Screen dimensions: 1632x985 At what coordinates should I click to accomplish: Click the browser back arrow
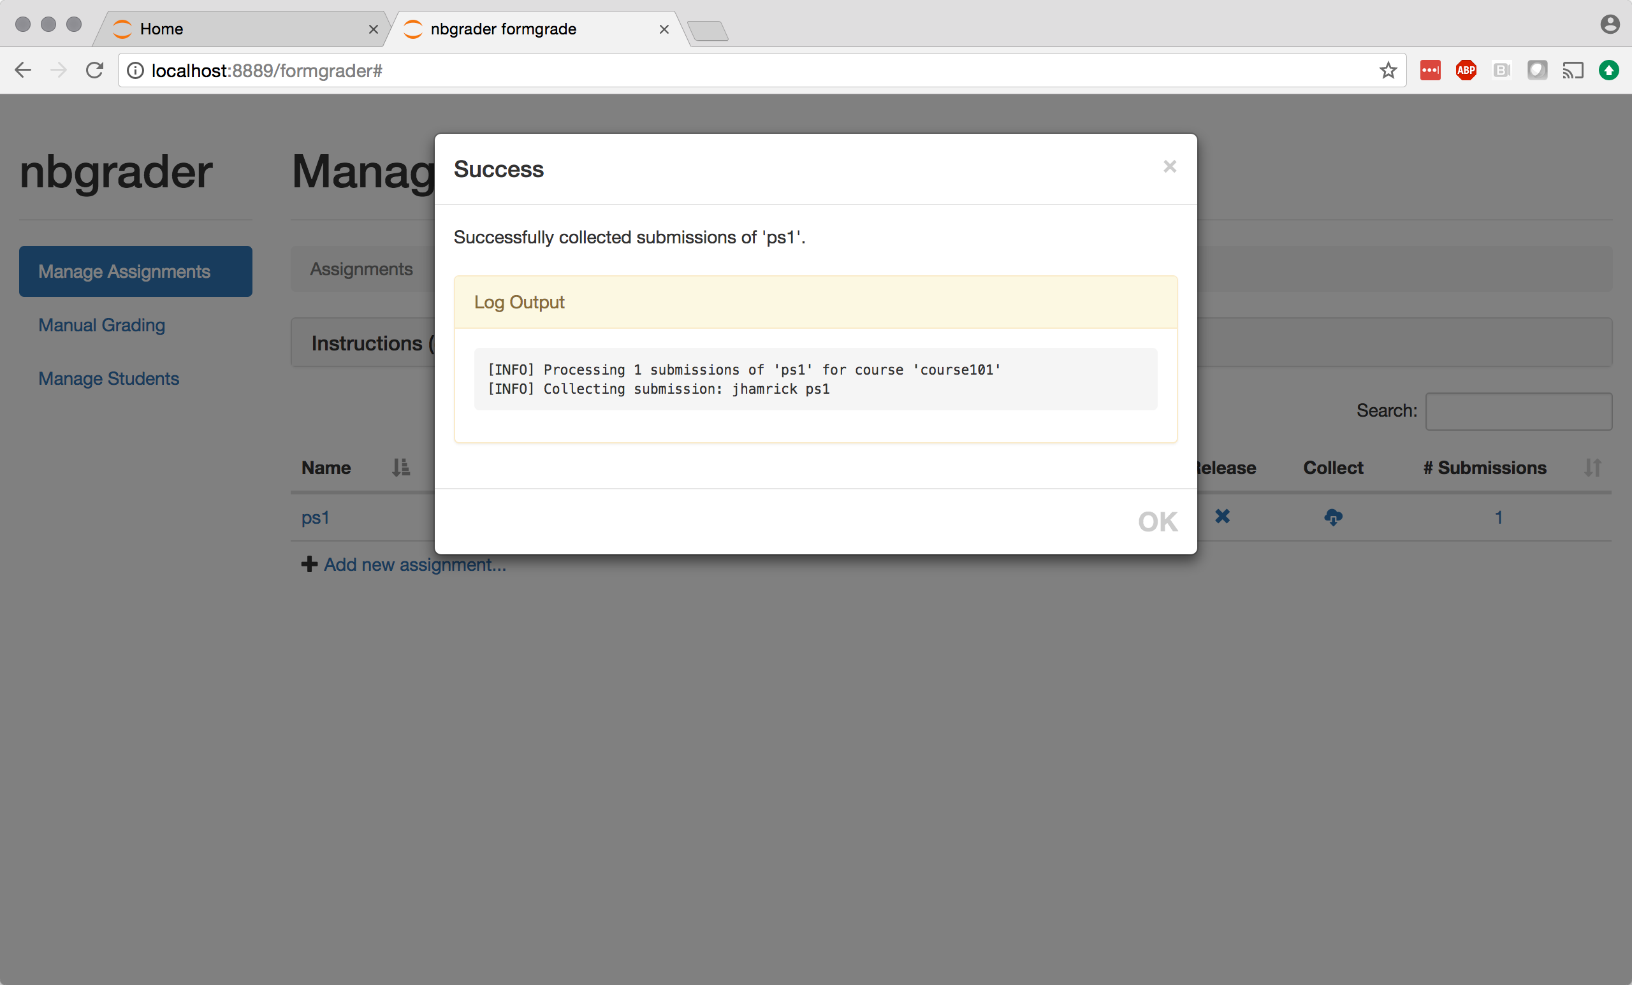point(23,70)
